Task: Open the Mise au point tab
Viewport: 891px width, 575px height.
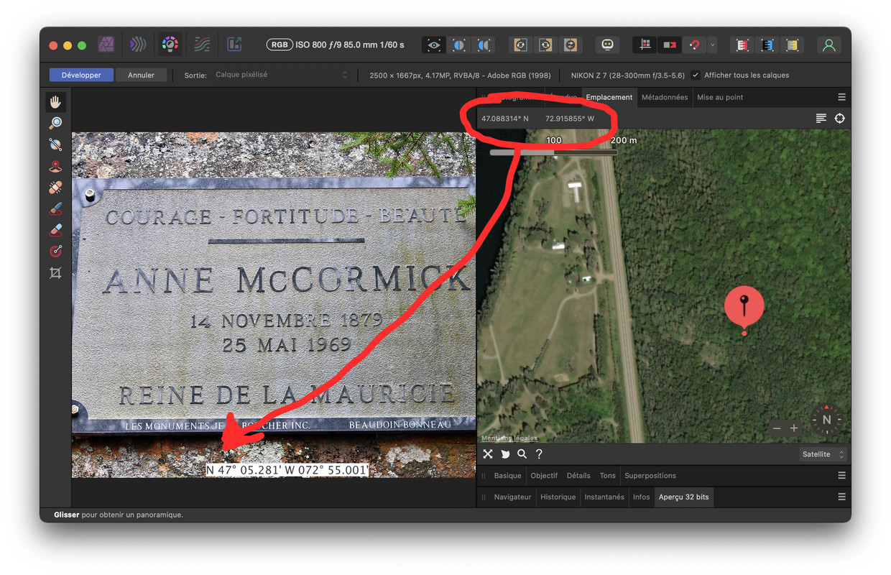Action: [720, 97]
